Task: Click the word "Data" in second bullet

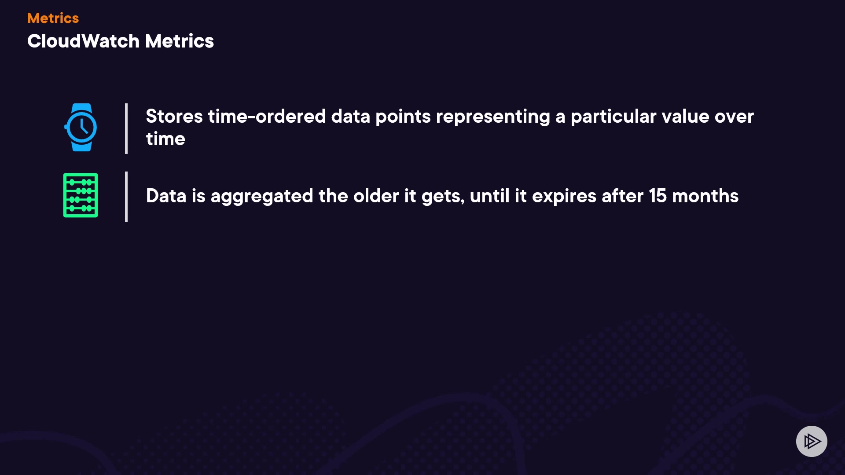Action: pos(166,196)
